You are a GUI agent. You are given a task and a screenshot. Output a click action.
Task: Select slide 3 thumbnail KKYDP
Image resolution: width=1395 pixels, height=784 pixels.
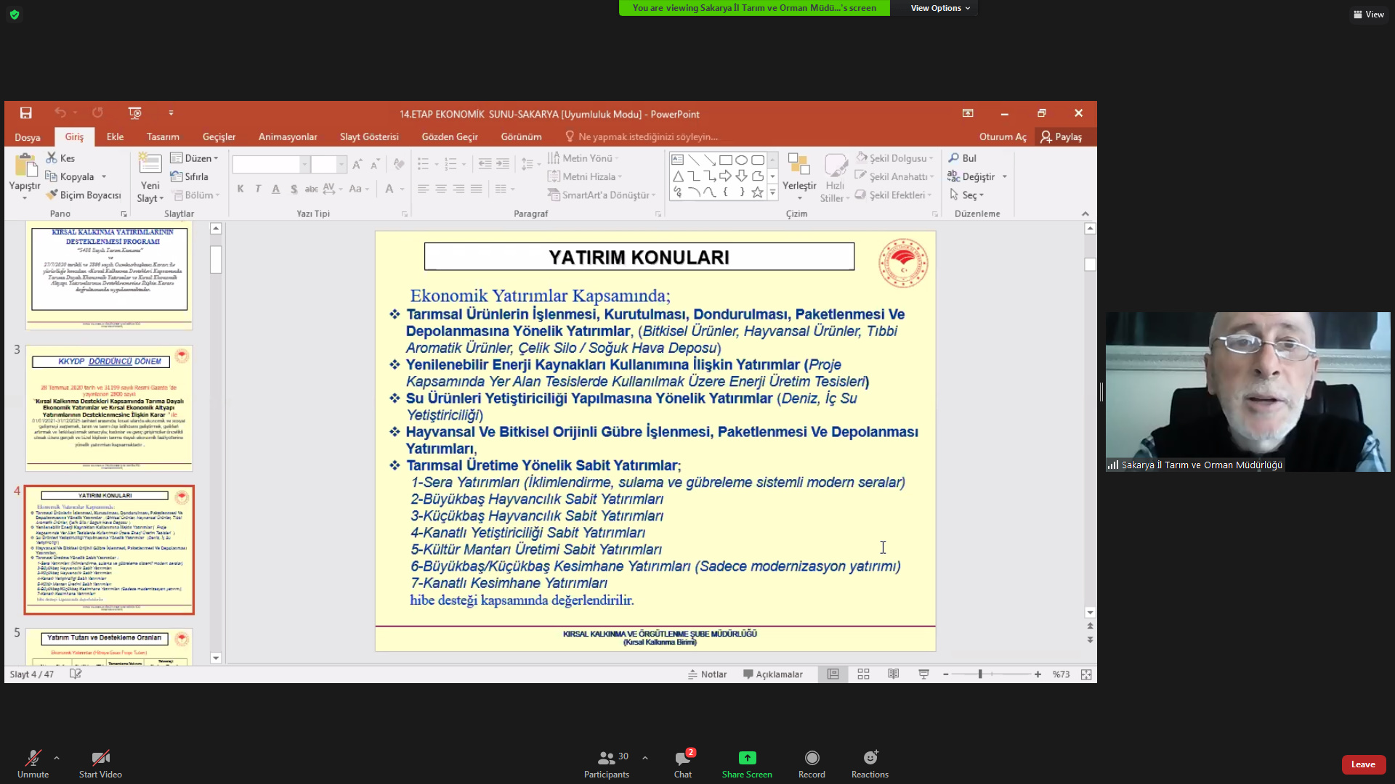[109, 408]
